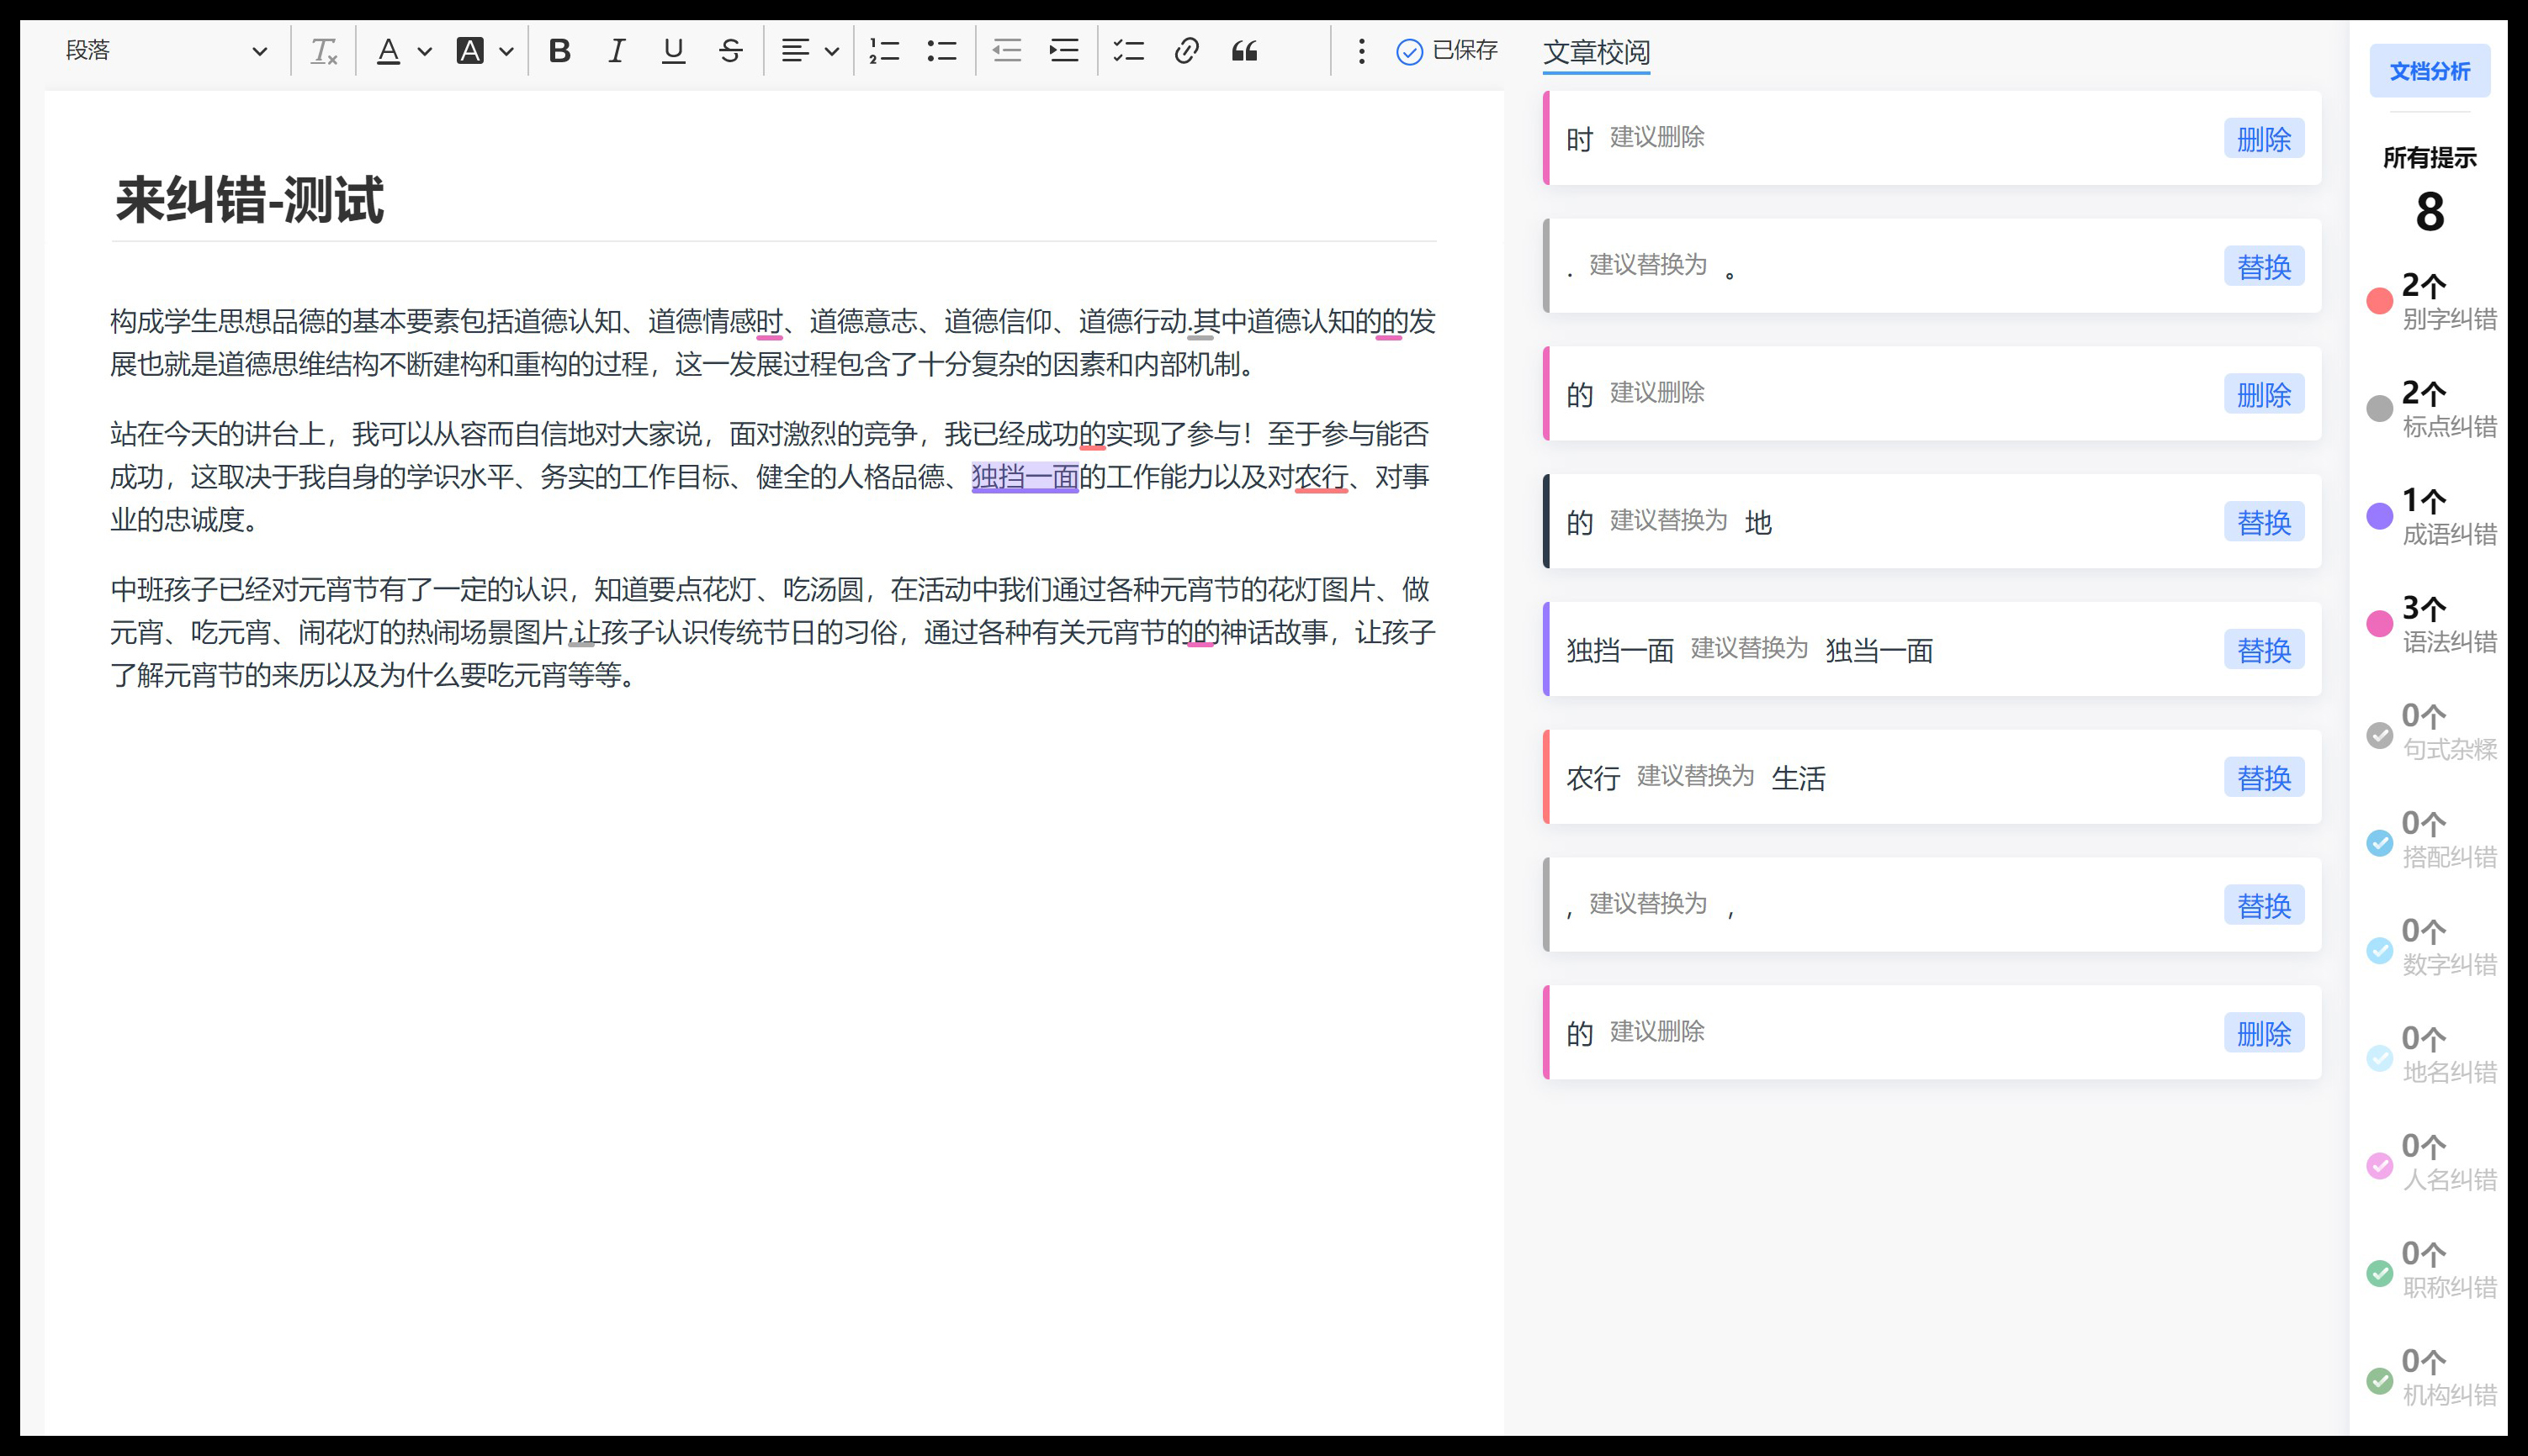Click the underlined word 农行 in text
The width and height of the screenshot is (2528, 1456).
pos(1321,478)
